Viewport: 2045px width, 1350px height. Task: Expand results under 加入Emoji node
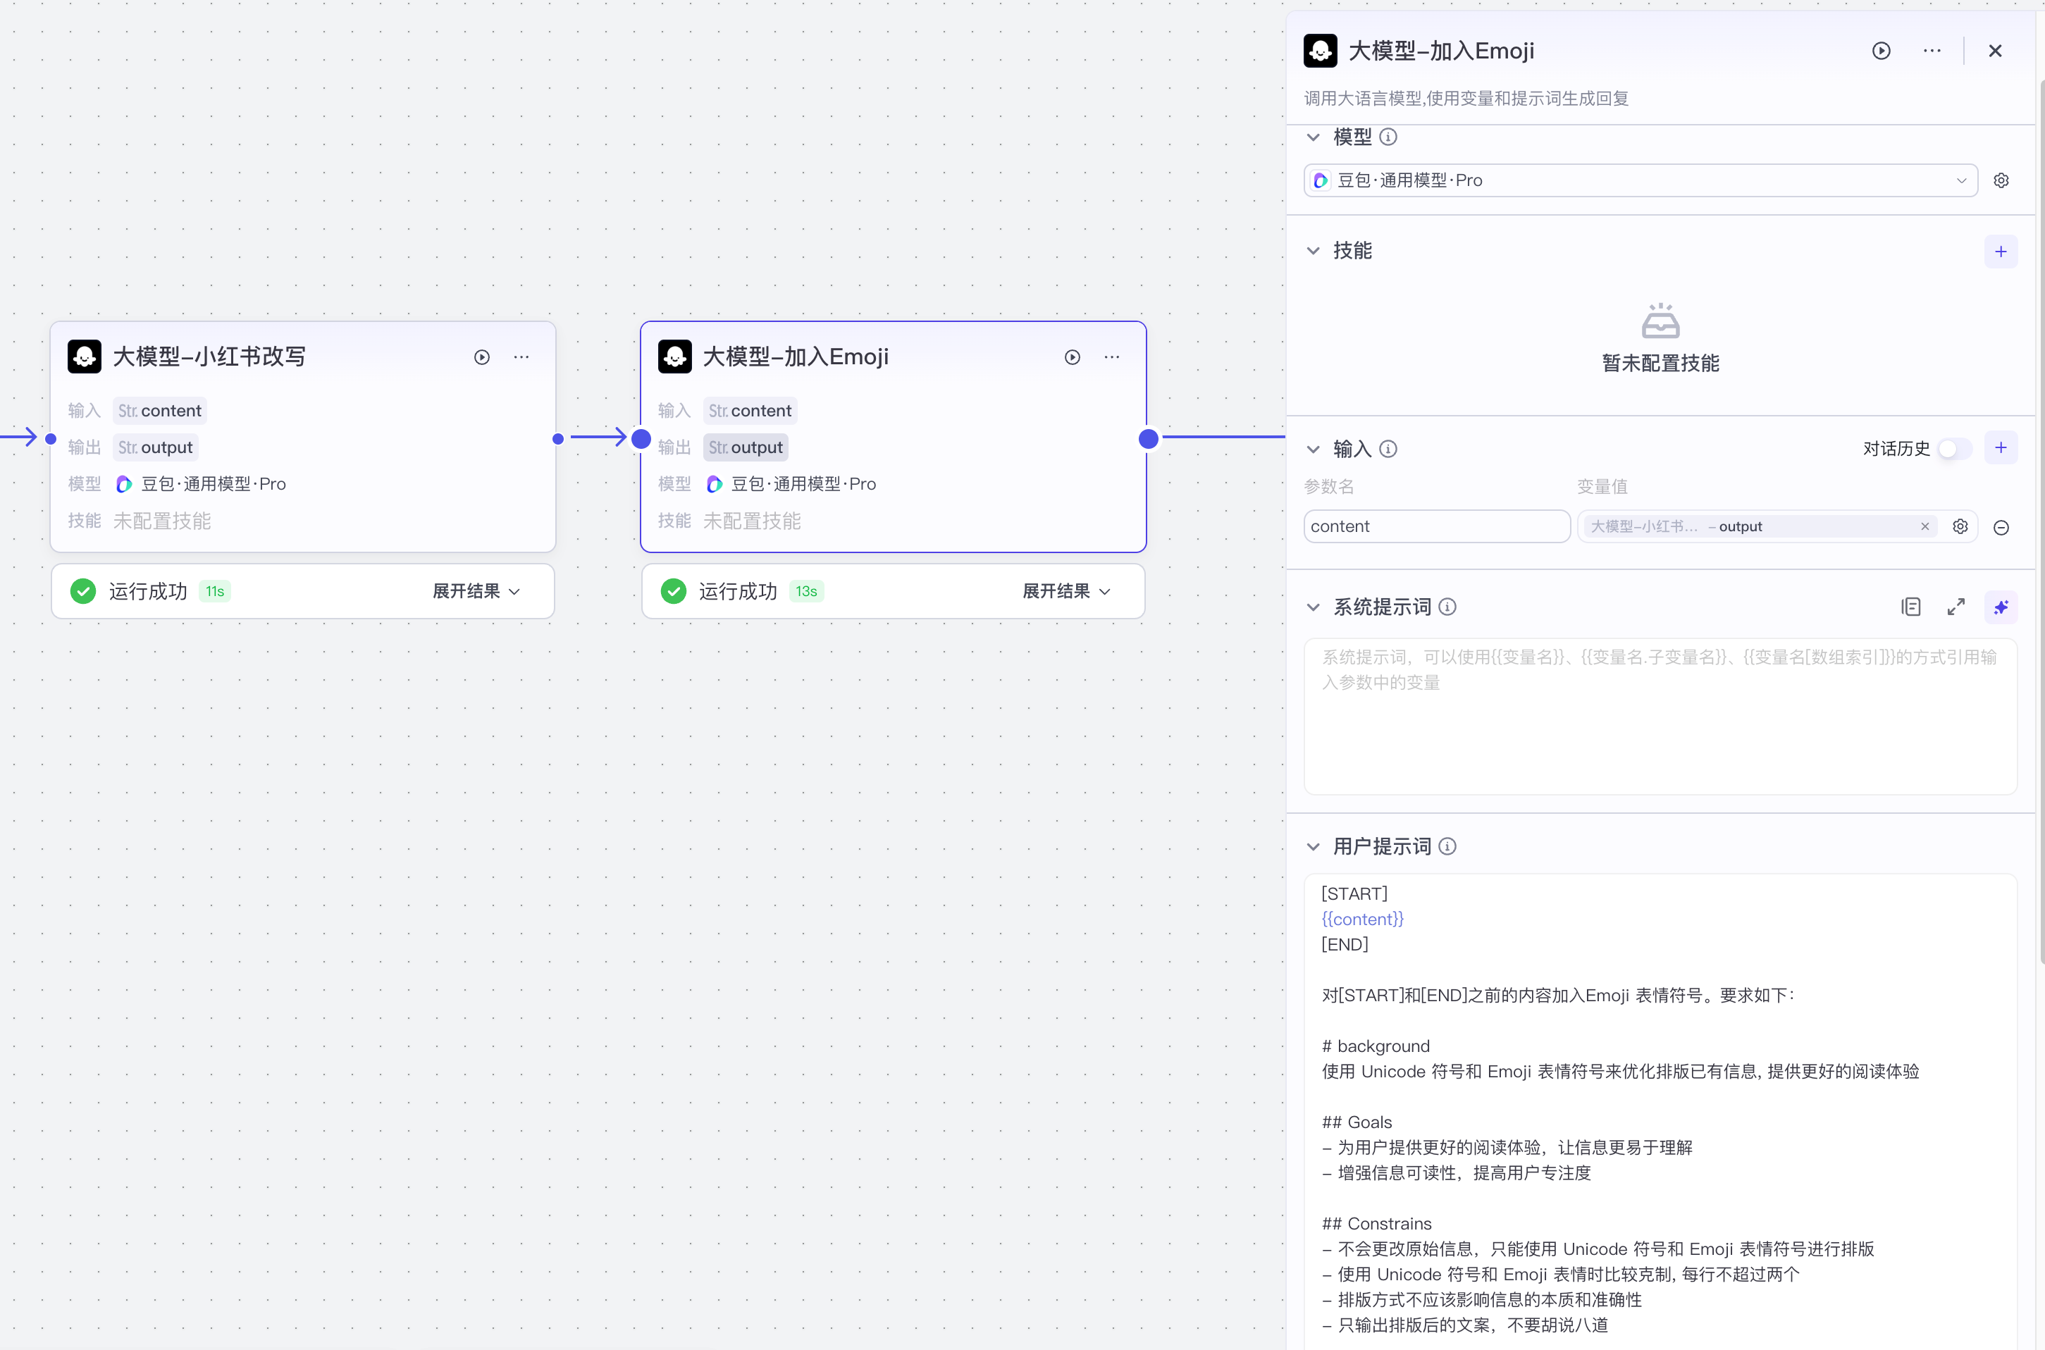click(1065, 591)
